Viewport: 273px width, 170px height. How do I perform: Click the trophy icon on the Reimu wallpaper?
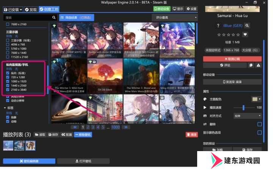pos(54,26)
